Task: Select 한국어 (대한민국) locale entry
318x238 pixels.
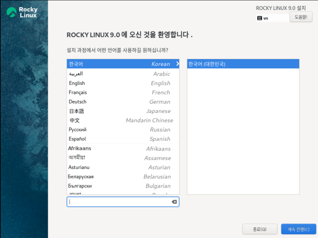Action: click(x=243, y=64)
